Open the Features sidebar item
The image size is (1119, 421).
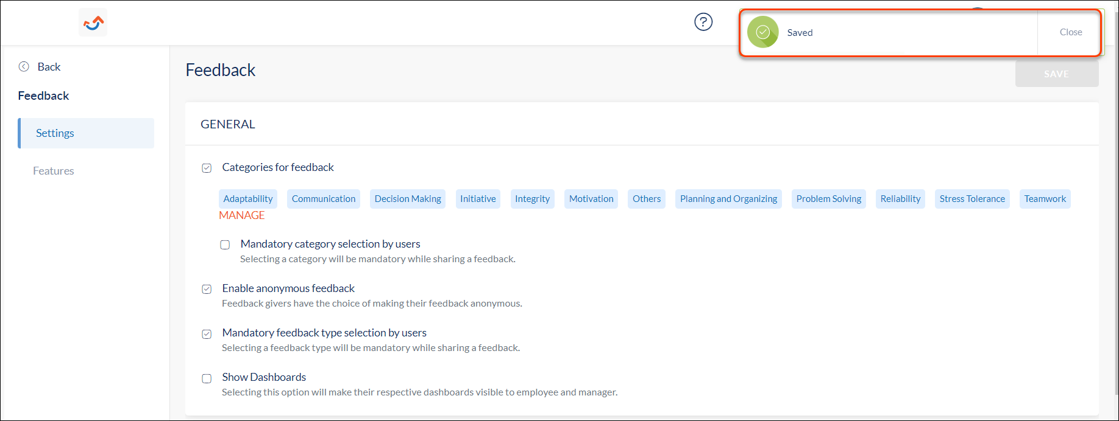pyautogui.click(x=54, y=171)
